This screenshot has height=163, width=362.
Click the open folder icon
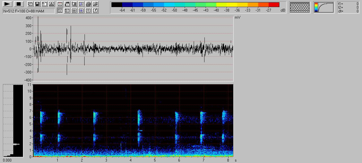coord(95,4)
